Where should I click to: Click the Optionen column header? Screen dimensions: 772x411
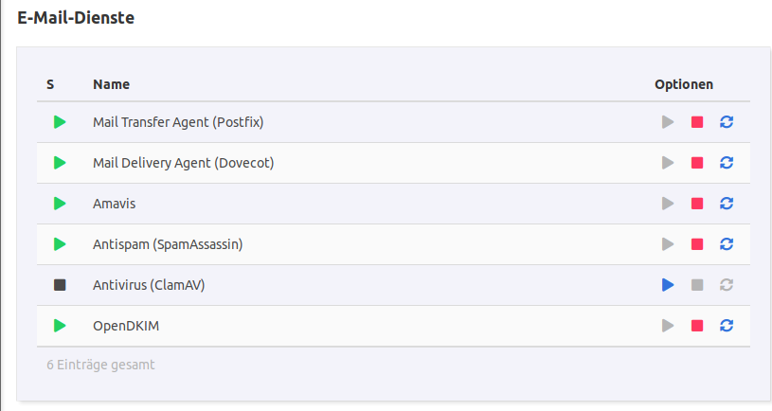683,84
